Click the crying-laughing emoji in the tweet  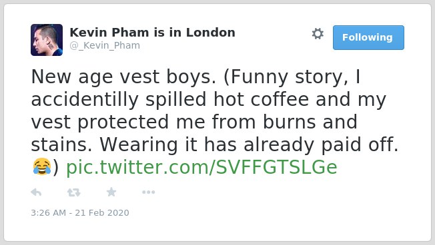42,166
